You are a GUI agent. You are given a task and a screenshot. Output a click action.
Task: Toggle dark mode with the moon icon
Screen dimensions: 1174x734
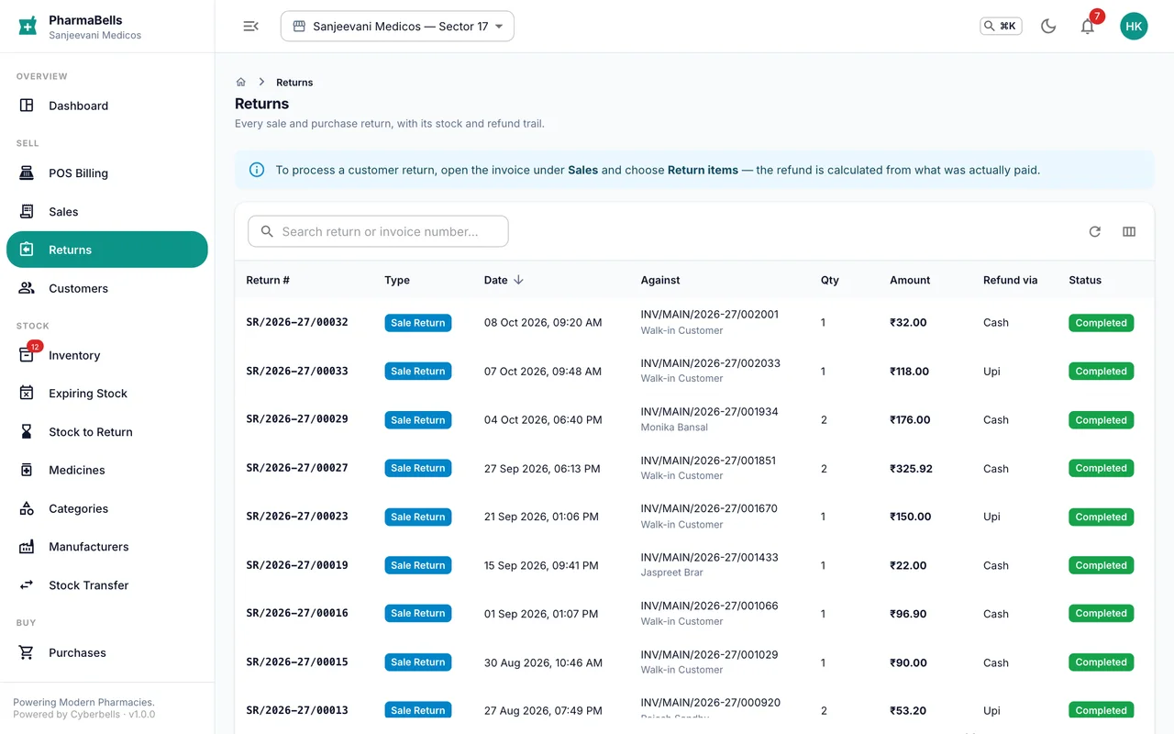pos(1048,27)
